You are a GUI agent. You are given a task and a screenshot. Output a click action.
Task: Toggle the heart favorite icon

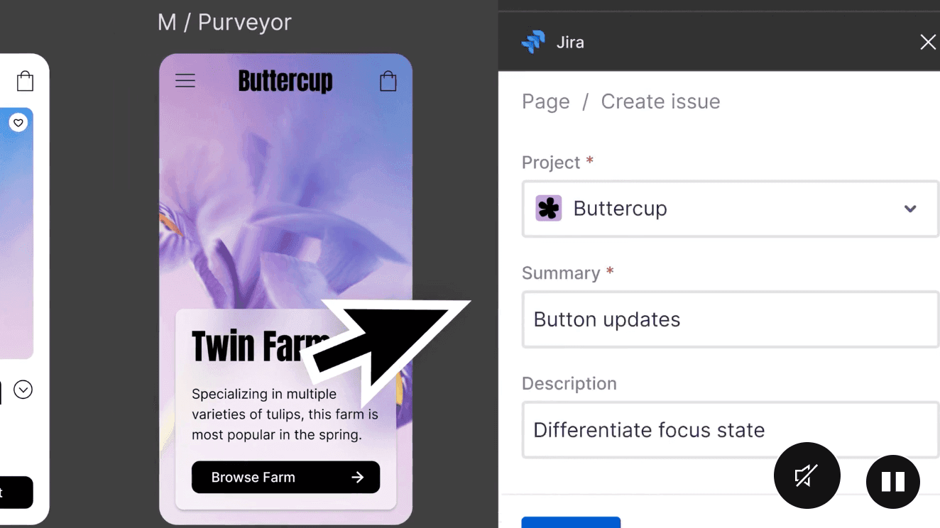[18, 123]
